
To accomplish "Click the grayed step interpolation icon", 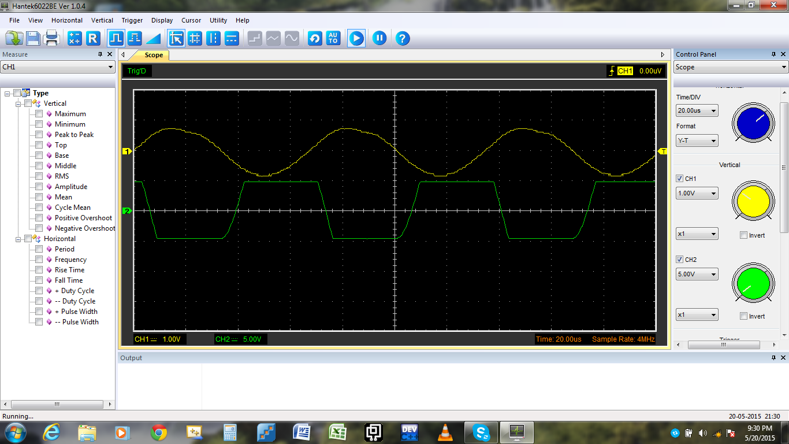I will point(255,39).
